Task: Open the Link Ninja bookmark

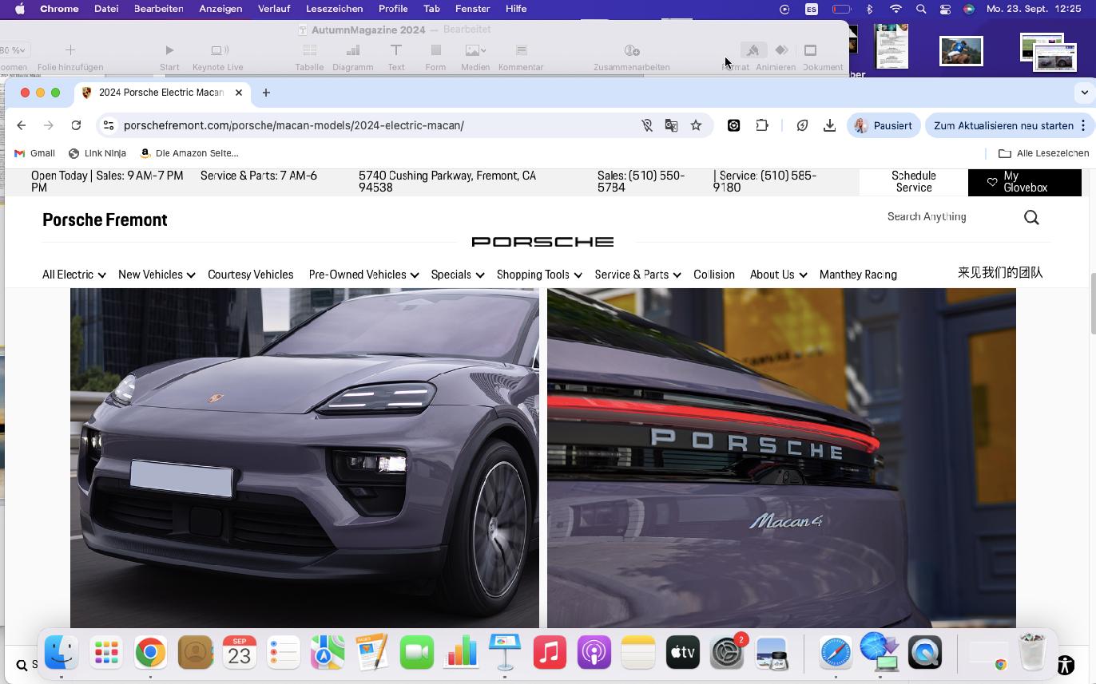Action: click(x=97, y=153)
